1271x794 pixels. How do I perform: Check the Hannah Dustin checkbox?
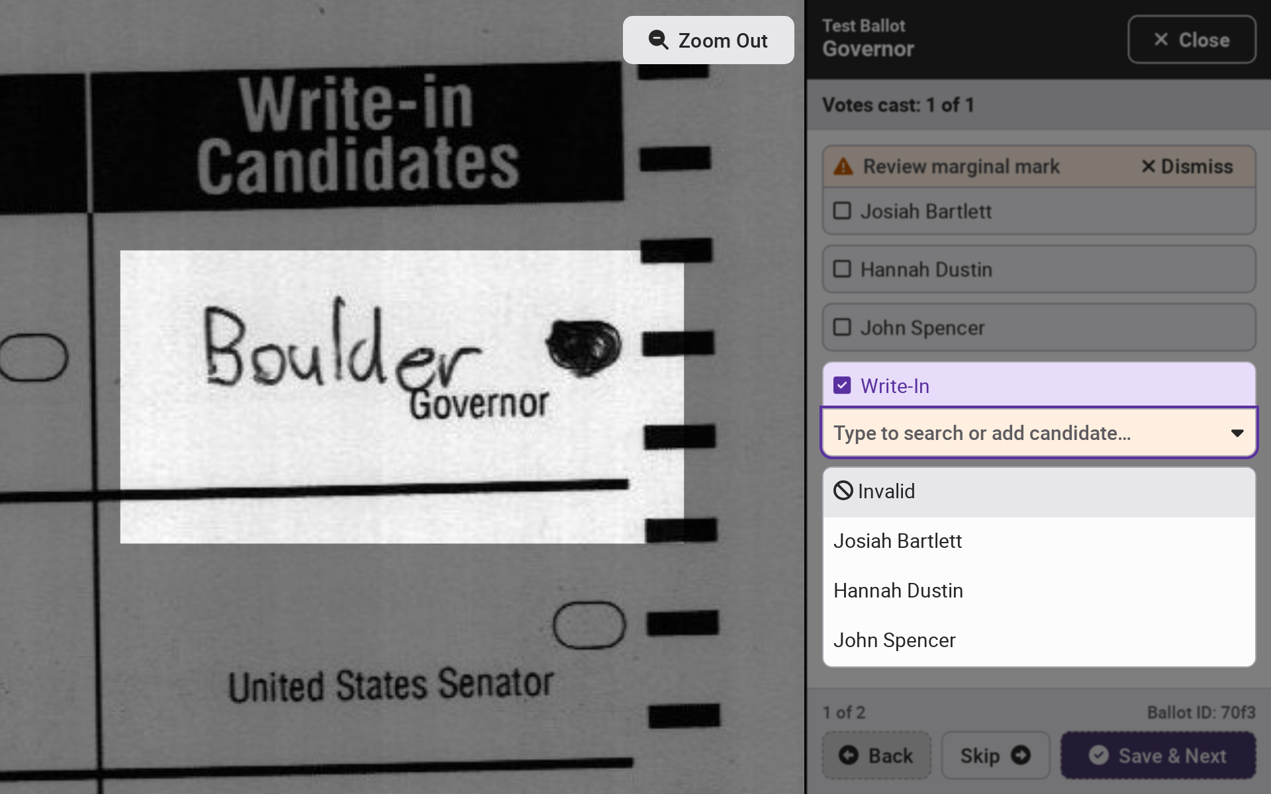[842, 269]
